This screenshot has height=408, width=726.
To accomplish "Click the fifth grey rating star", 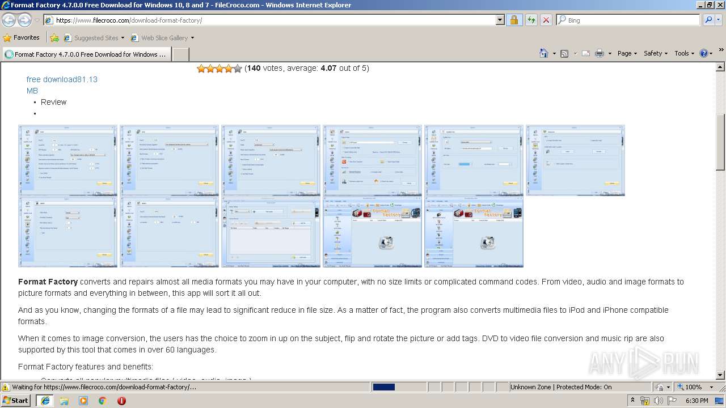I will [x=238, y=69].
